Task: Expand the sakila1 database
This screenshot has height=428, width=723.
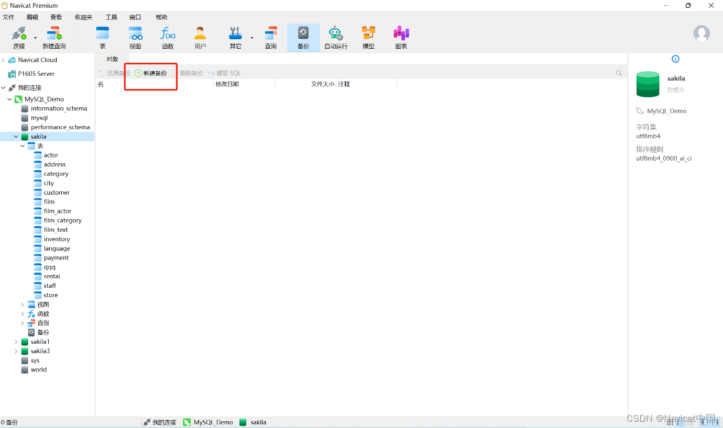Action: point(16,342)
